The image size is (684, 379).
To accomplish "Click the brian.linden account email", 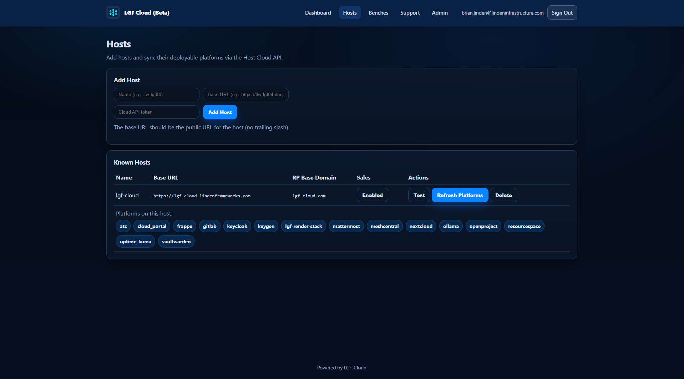I will tap(502, 13).
